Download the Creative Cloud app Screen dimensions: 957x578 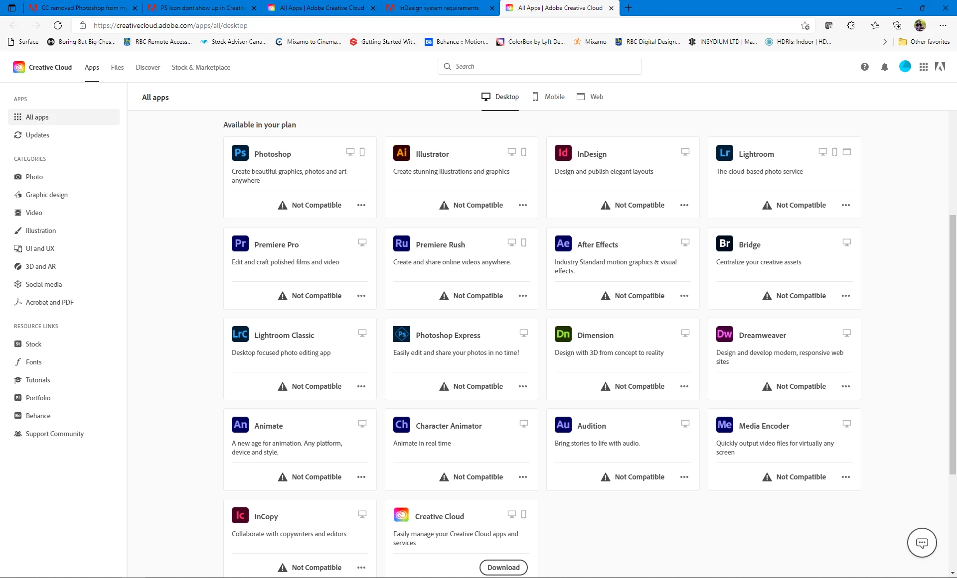coord(503,567)
